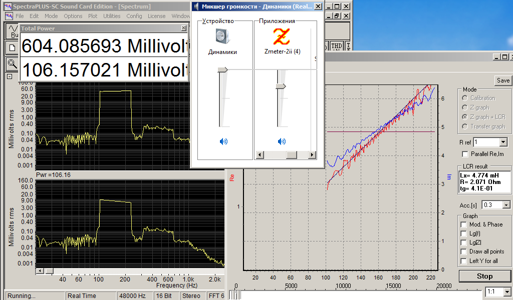Image resolution: width=513 pixels, height=300 pixels.
Task: Click the R ref value field
Action: (486, 142)
